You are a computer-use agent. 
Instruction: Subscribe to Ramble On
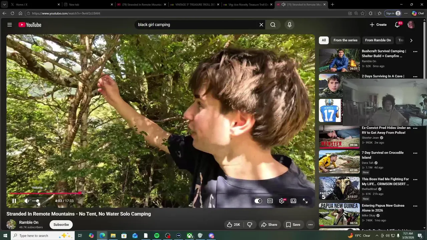point(61,225)
